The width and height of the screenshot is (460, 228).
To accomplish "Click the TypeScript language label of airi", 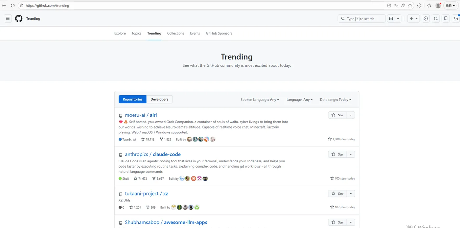I will (x=127, y=139).
